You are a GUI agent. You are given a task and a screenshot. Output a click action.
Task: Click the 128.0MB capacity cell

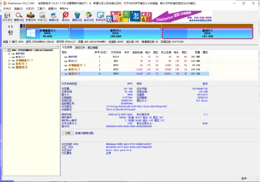coord(195,61)
